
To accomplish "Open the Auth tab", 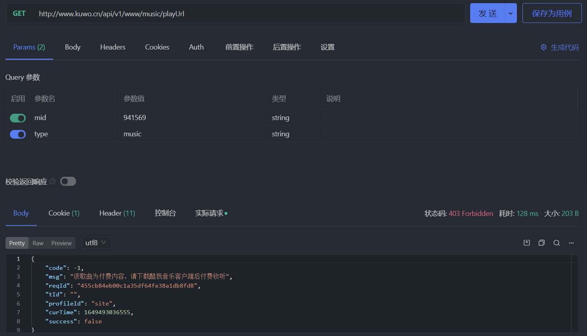I will 196,47.
